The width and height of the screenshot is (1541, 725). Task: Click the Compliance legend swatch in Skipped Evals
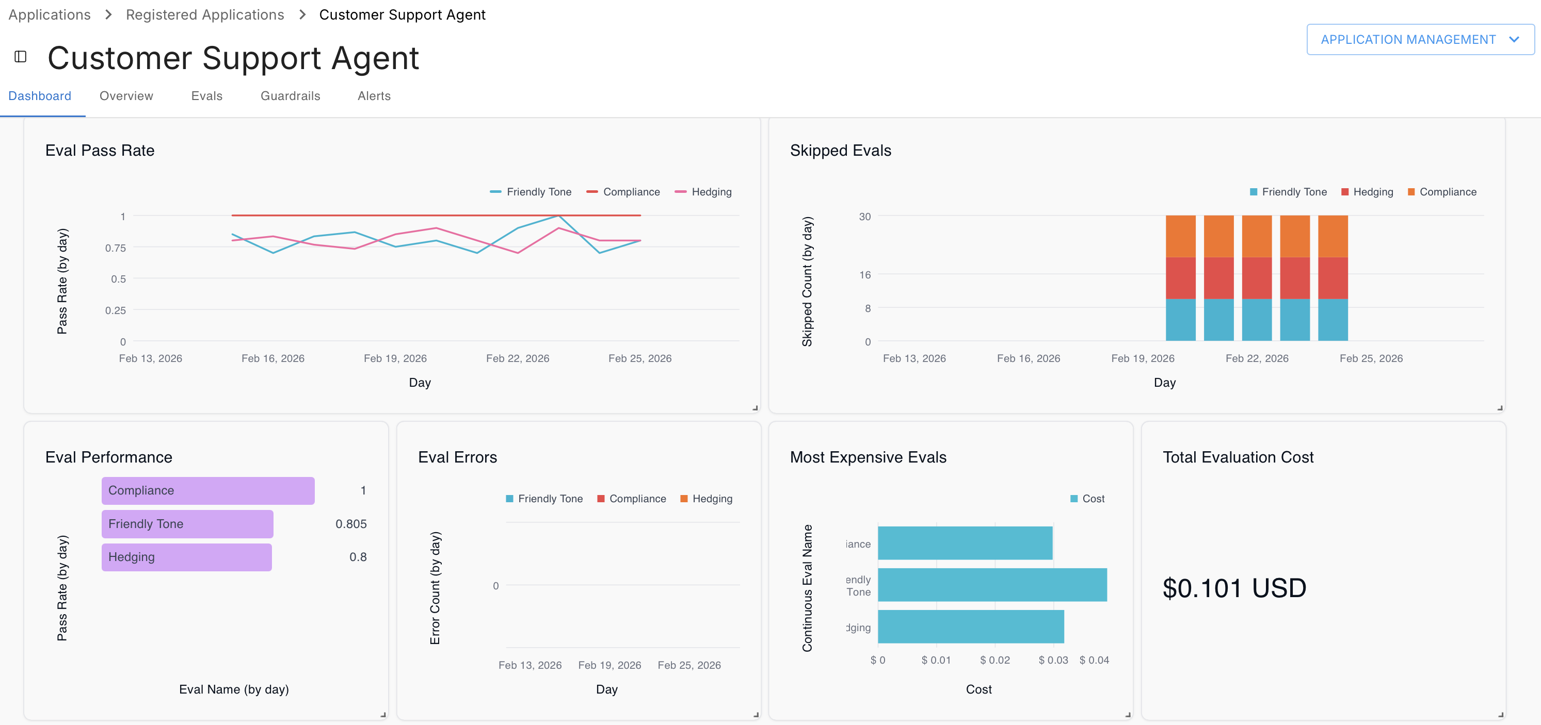coord(1411,192)
